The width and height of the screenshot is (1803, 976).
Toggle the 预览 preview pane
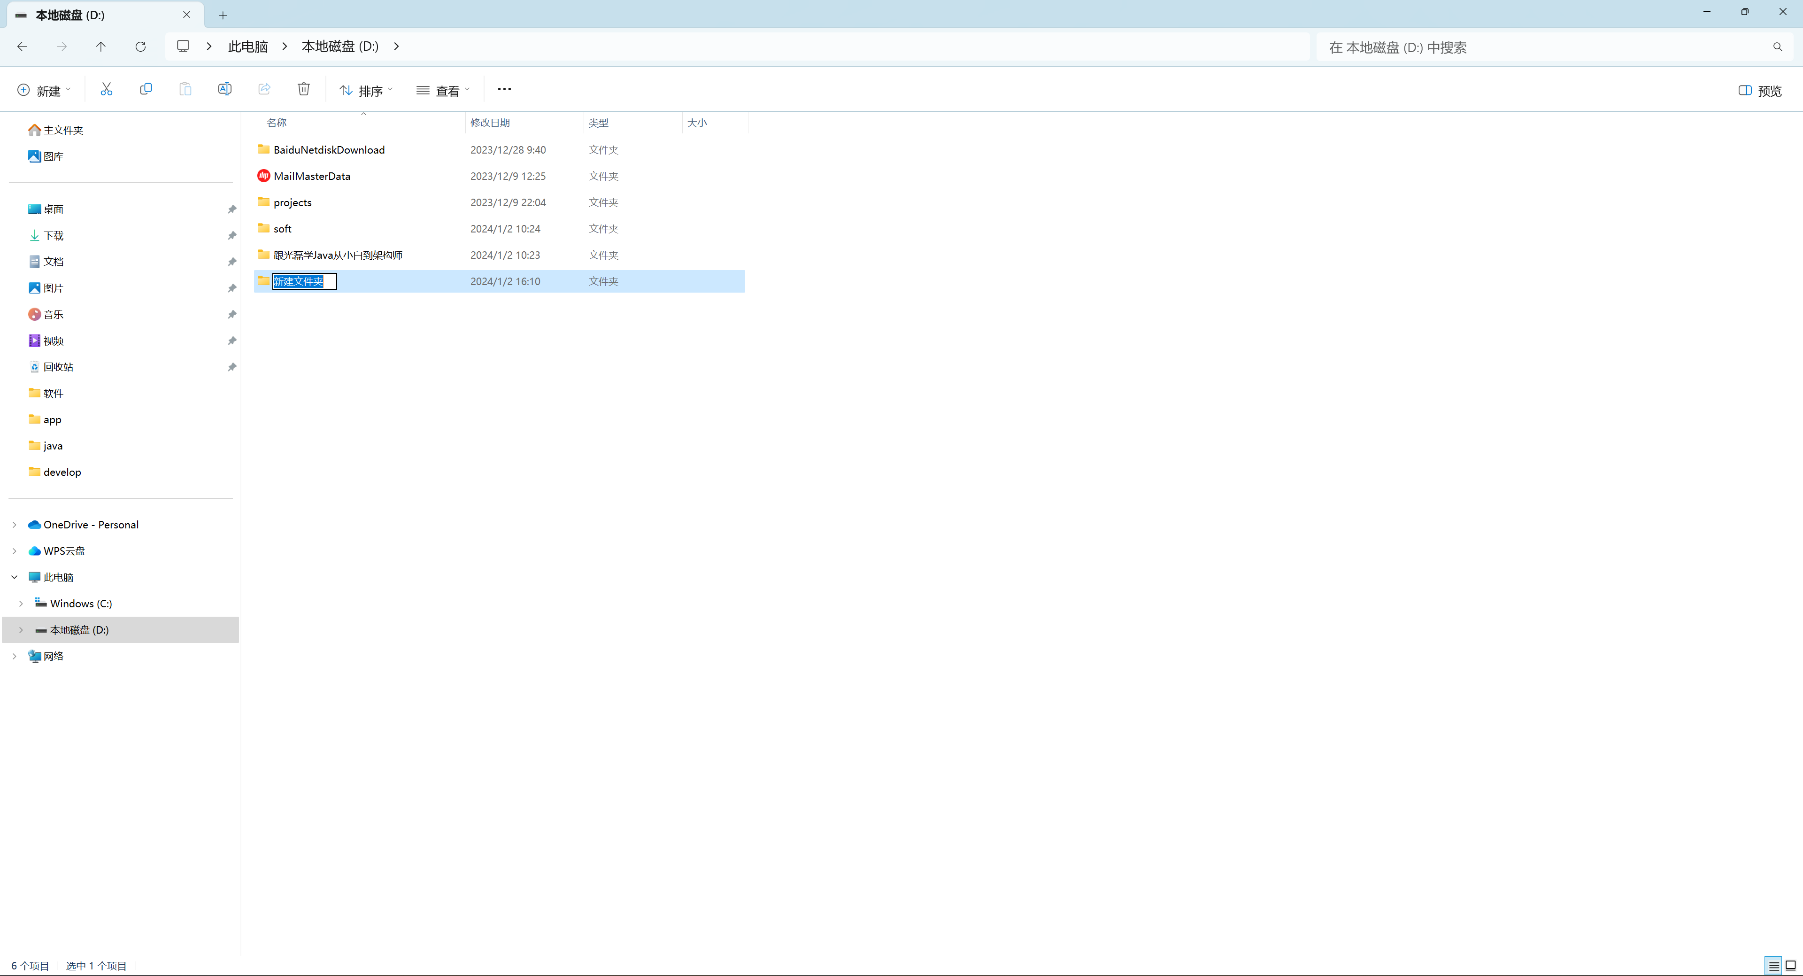[1760, 91]
